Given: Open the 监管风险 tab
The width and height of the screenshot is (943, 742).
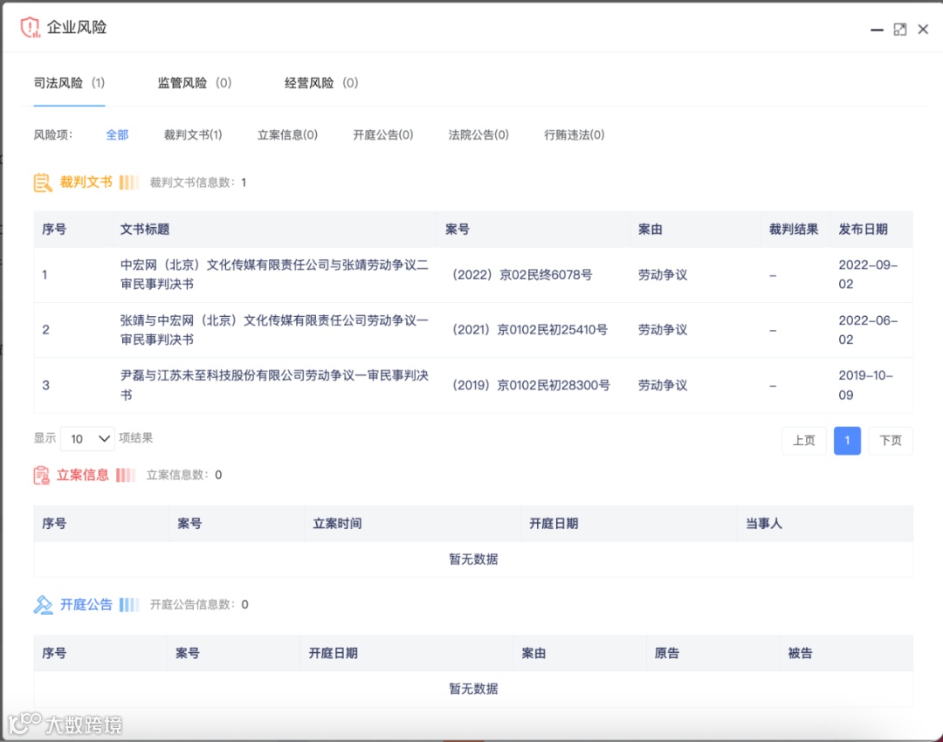Looking at the screenshot, I should [x=194, y=83].
